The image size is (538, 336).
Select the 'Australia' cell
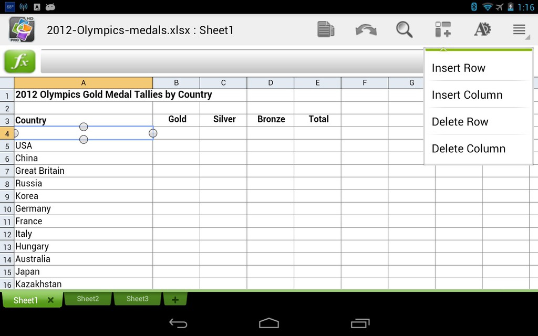click(84, 259)
